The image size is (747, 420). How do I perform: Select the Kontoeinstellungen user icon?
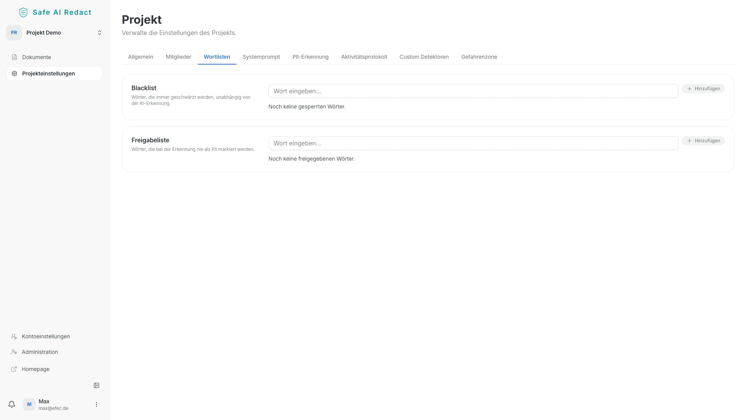point(14,336)
